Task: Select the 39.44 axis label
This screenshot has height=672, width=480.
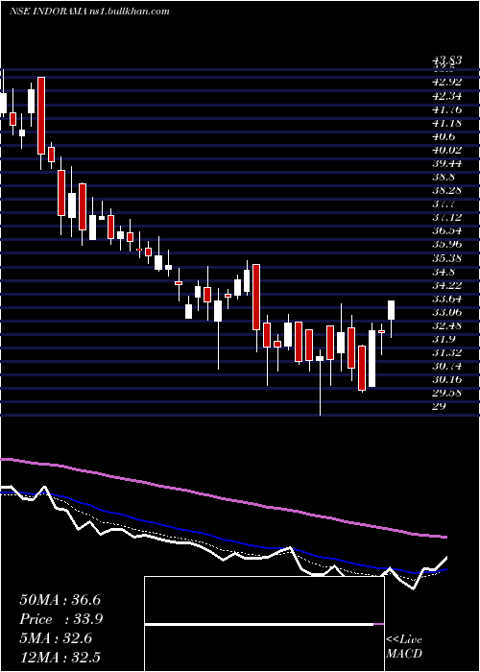Action: [x=447, y=164]
